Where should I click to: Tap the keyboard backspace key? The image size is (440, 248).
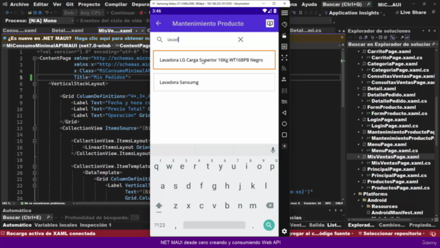pos(269,205)
